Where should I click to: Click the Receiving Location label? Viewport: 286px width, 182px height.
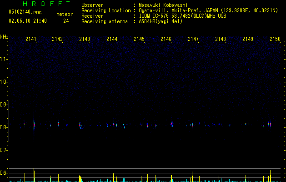click(x=106, y=10)
